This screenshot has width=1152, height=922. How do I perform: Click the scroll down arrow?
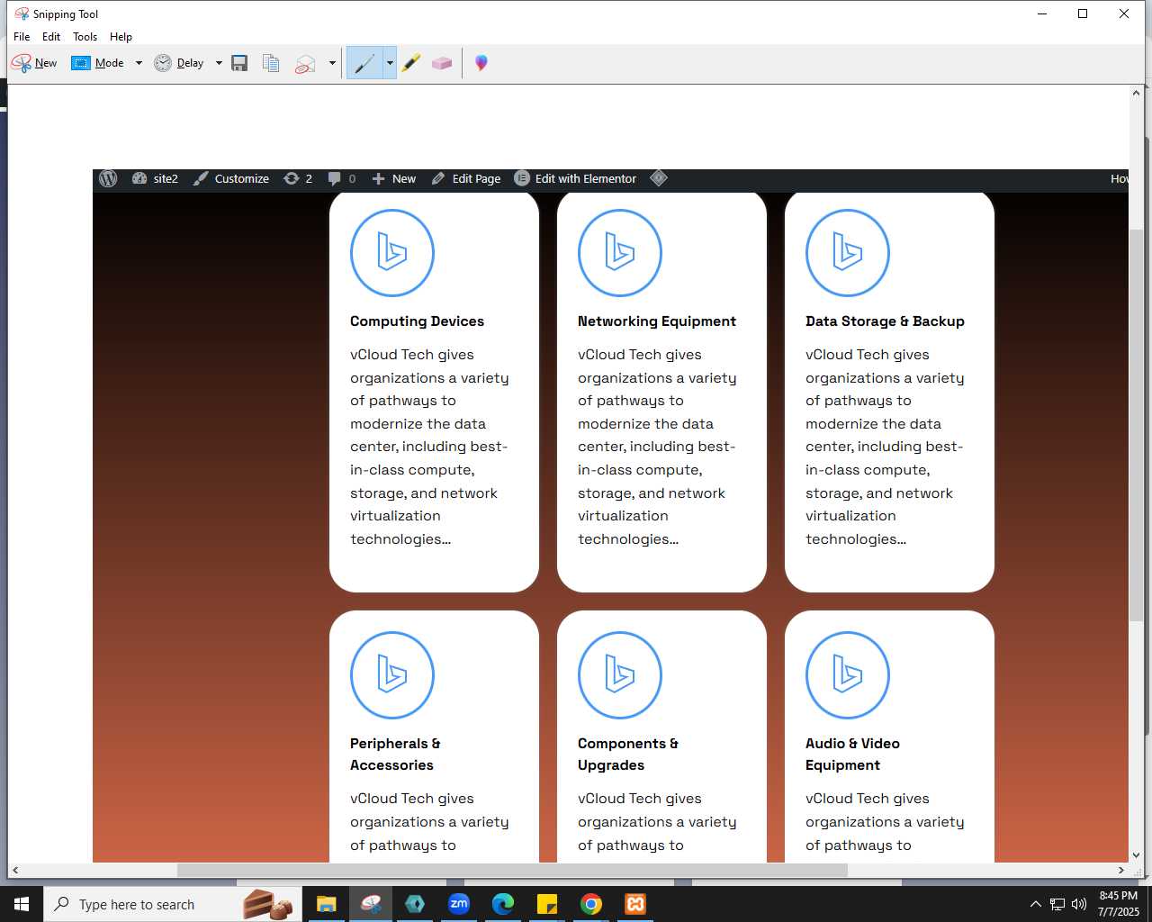(x=1136, y=855)
